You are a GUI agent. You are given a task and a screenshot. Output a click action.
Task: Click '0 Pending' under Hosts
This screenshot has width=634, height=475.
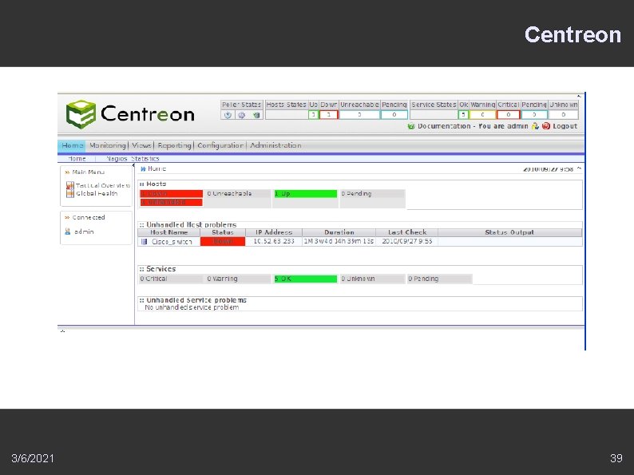pos(356,194)
